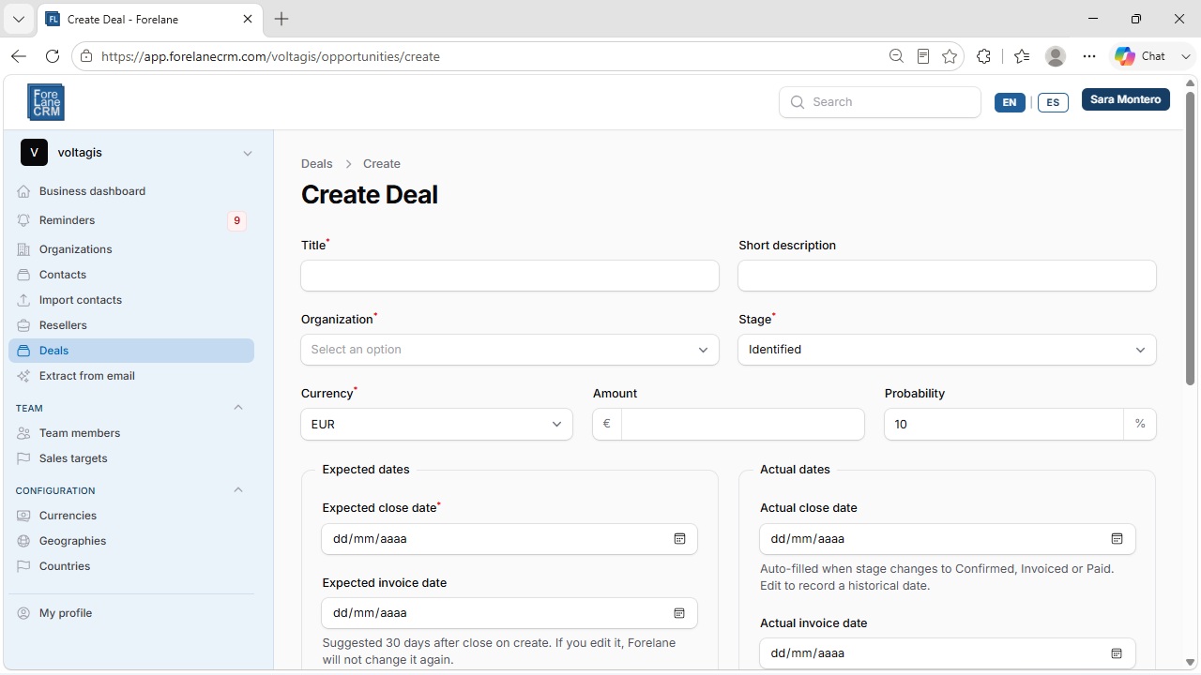Click the Reminders lightbulb icon
Screen dimensions: 1201x675
[x=23, y=220]
